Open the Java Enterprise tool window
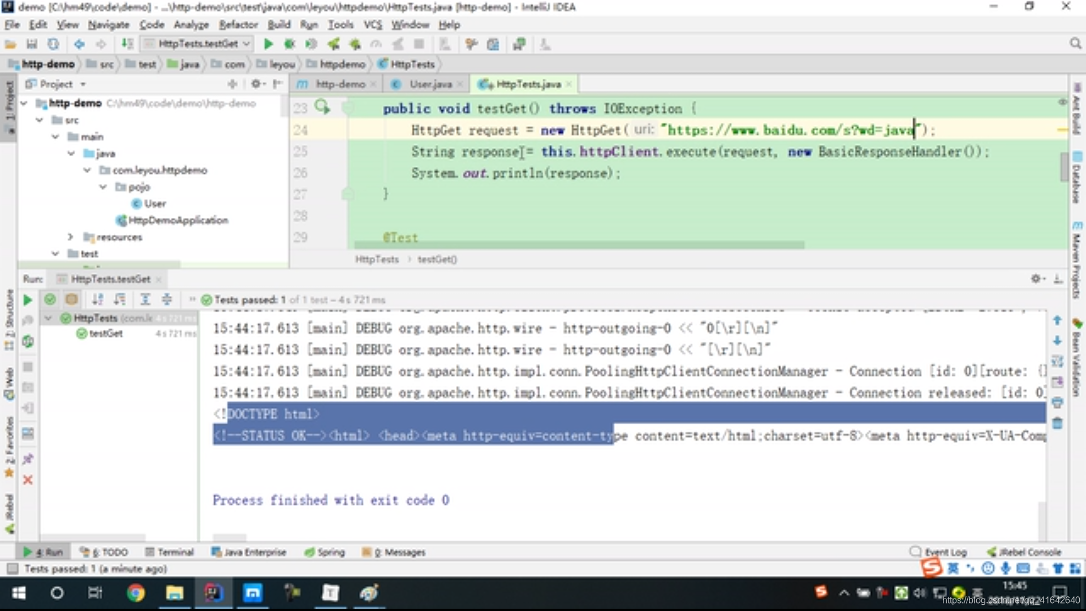Image resolution: width=1086 pixels, height=611 pixels. coord(249,552)
